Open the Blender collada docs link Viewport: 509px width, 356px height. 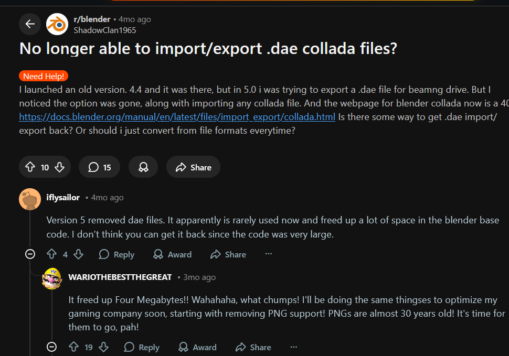(x=177, y=116)
